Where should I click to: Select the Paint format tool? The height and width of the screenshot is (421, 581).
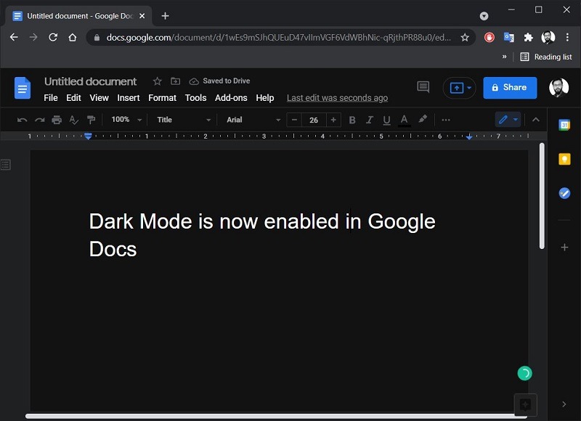pos(90,120)
